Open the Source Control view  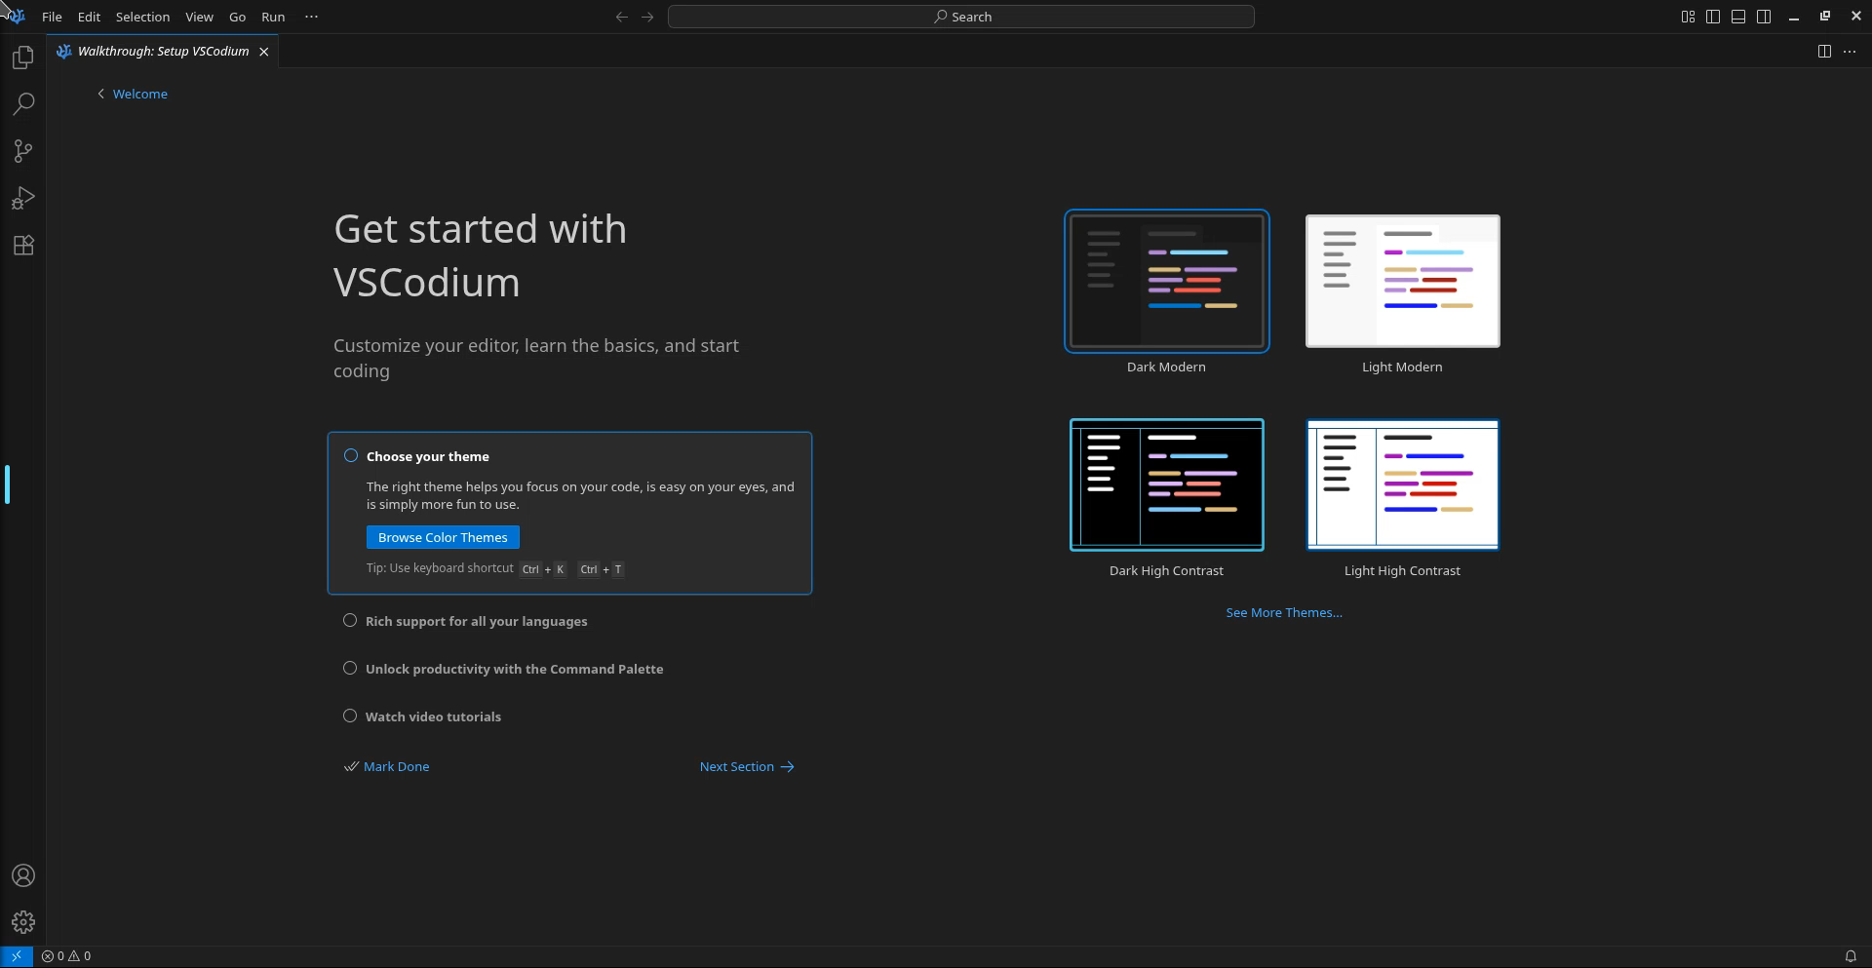pyautogui.click(x=23, y=151)
